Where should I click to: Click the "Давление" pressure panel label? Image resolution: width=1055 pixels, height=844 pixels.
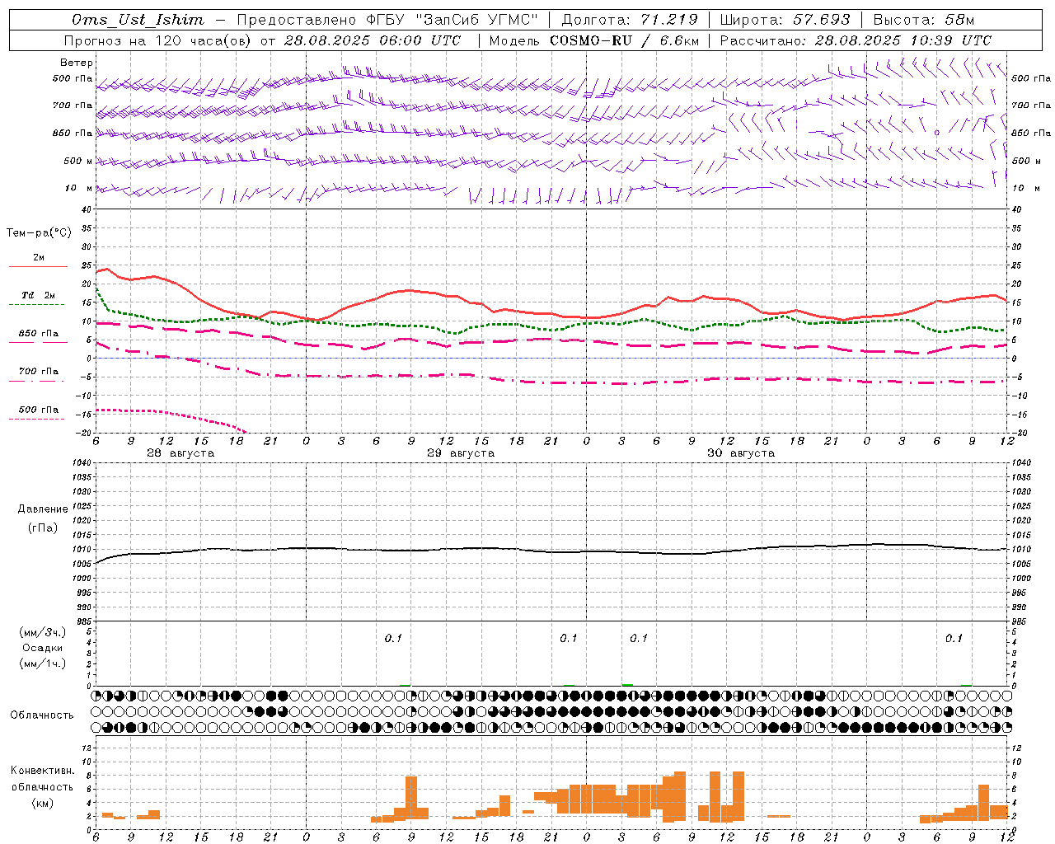(x=43, y=509)
